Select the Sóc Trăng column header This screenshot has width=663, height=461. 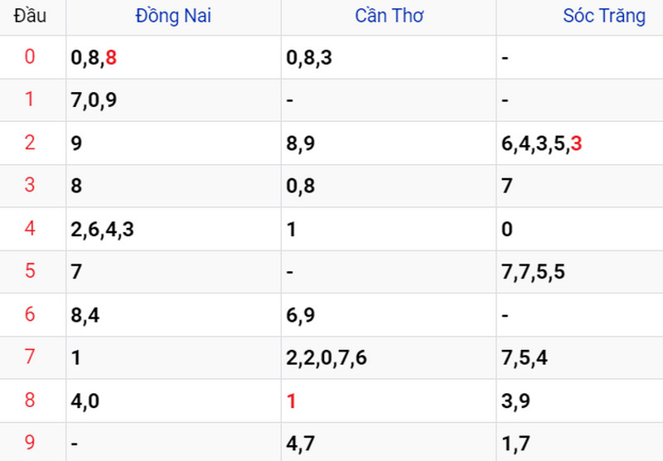click(603, 16)
